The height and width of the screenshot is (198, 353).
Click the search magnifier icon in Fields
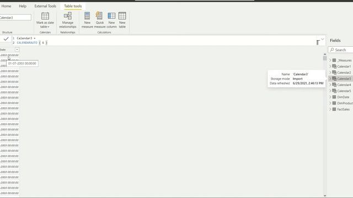(332, 50)
